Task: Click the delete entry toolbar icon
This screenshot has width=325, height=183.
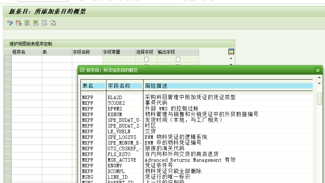Action: point(19,23)
